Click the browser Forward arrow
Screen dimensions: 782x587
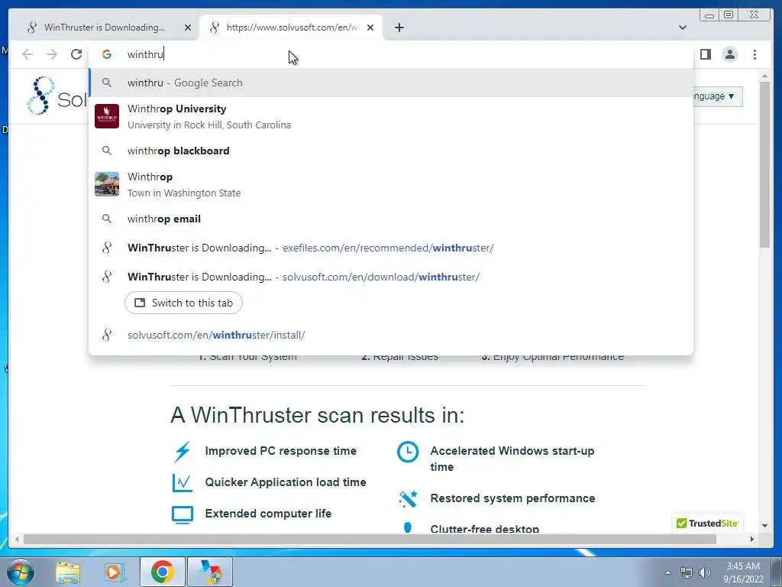click(x=51, y=54)
